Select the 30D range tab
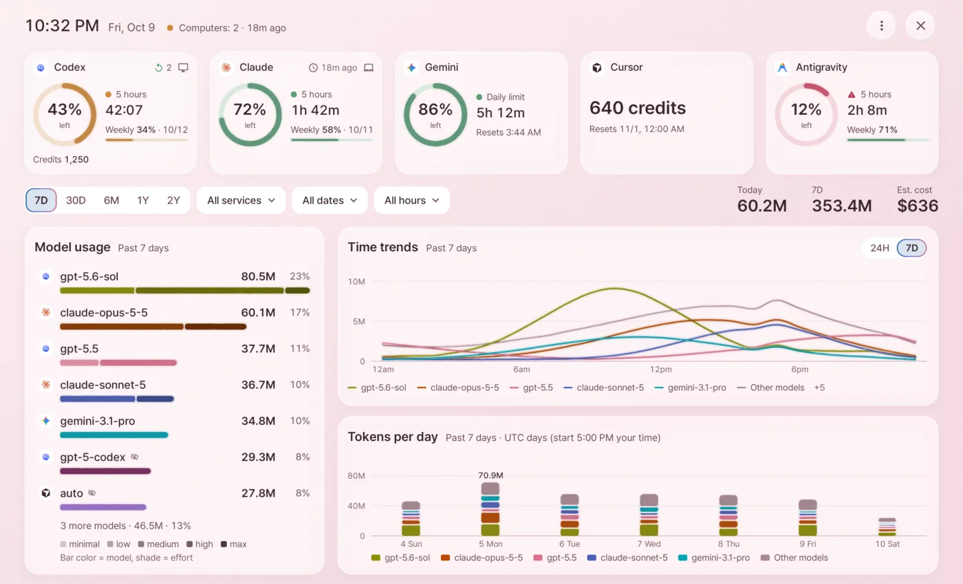The image size is (963, 584). point(76,200)
